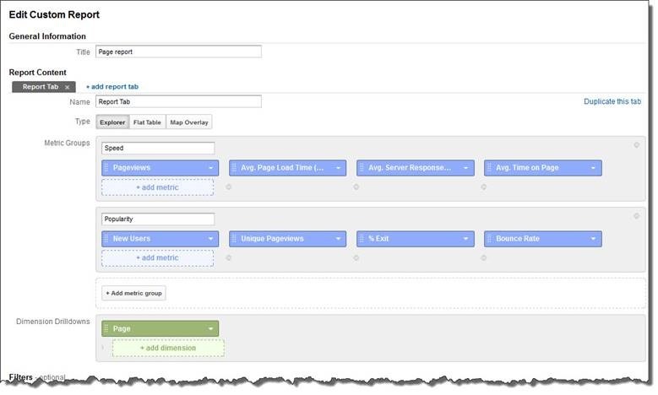Click the add report tab link
This screenshot has height=395, width=658.
coord(111,87)
